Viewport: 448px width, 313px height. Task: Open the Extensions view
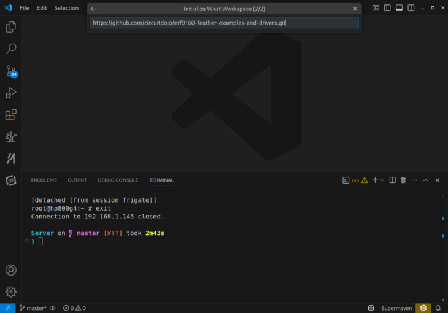11,115
